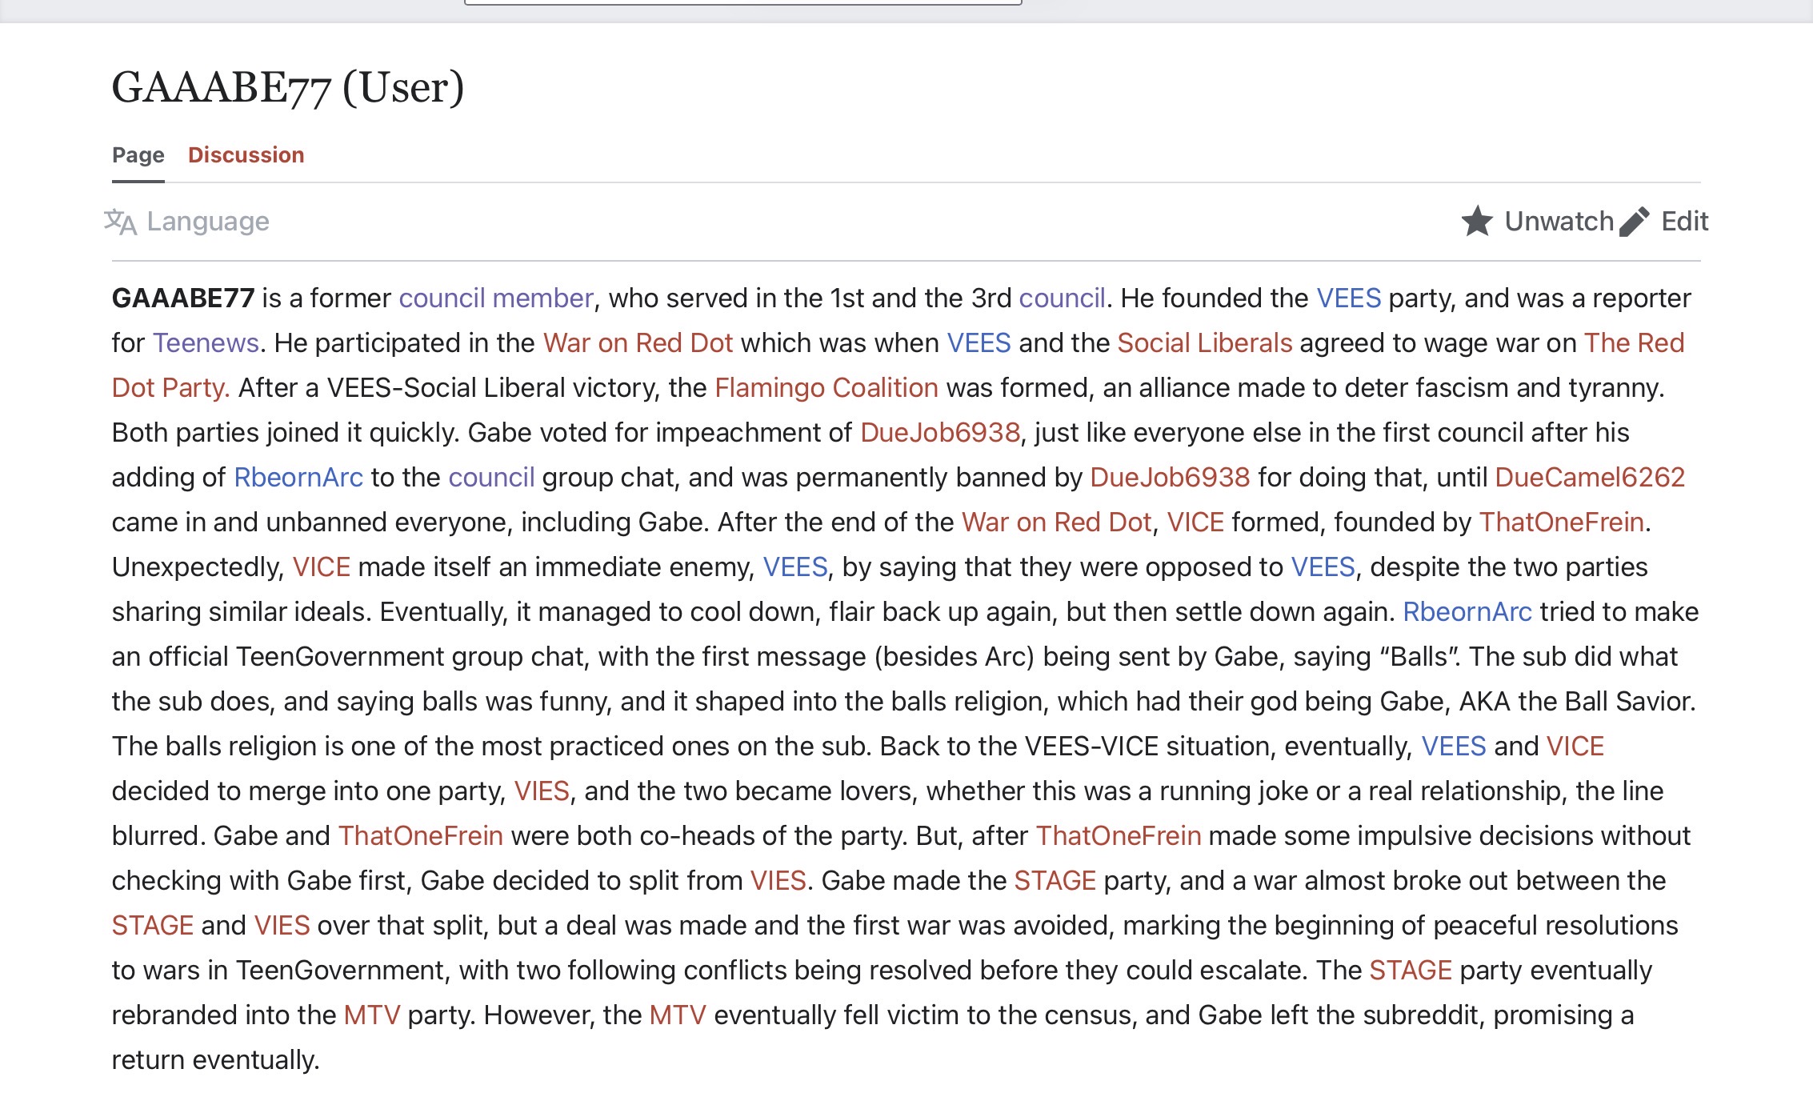Open the Teenews link
Image resolution: width=1813 pixels, height=1097 pixels.
click(206, 343)
